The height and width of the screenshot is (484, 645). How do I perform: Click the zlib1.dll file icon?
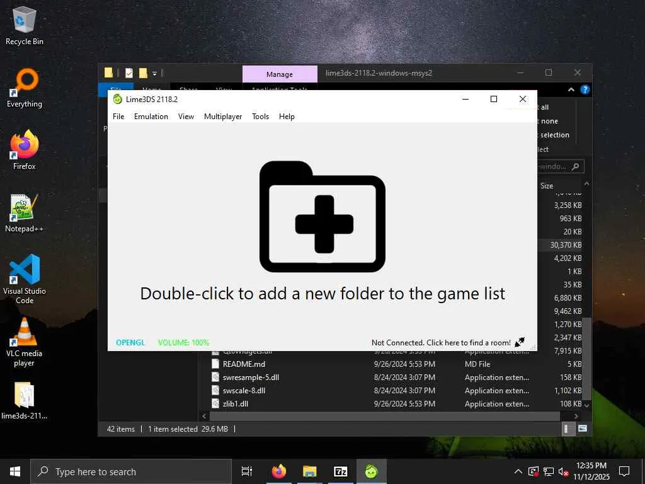pyautogui.click(x=215, y=403)
